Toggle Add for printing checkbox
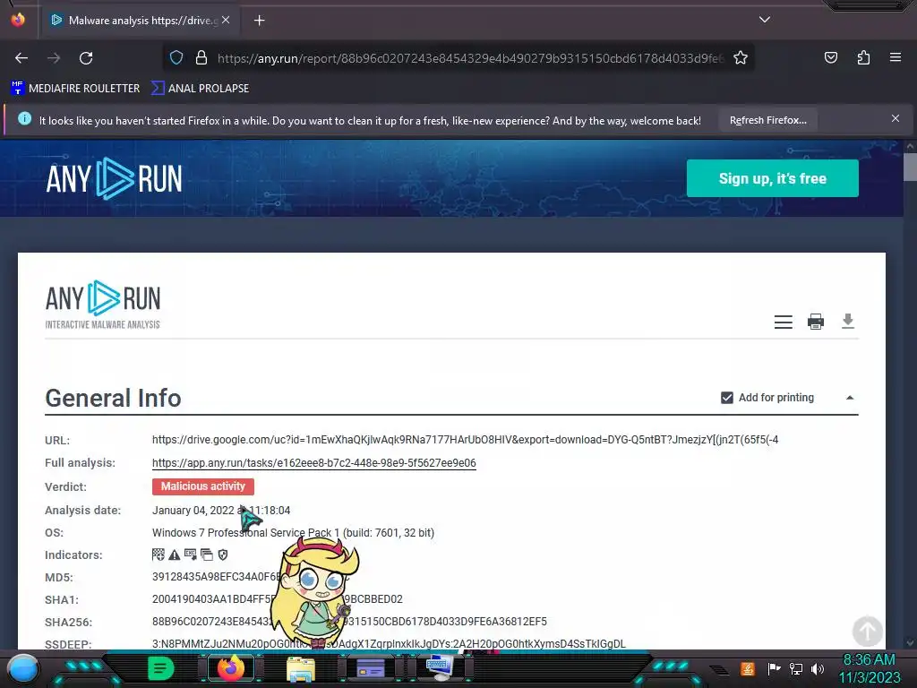The width and height of the screenshot is (917, 688). (727, 398)
